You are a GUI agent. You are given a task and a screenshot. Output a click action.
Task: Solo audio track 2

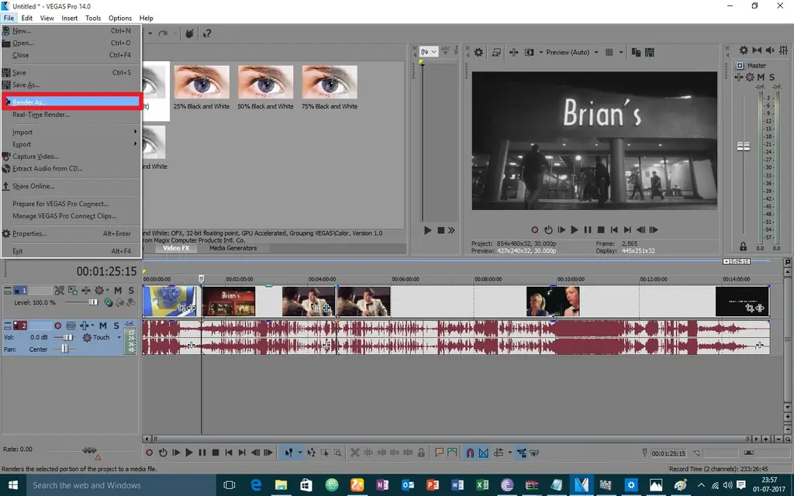coord(116,325)
